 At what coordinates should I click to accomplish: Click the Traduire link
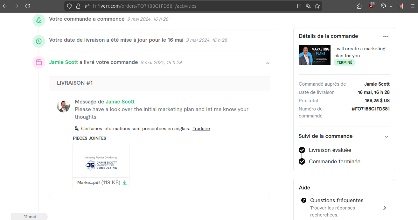pyautogui.click(x=201, y=129)
